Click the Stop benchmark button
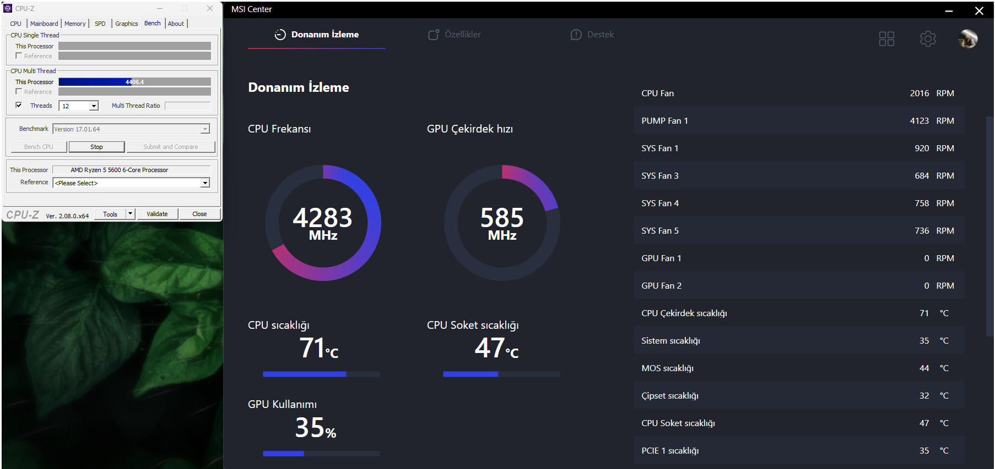This screenshot has height=469, width=995. coord(96,147)
